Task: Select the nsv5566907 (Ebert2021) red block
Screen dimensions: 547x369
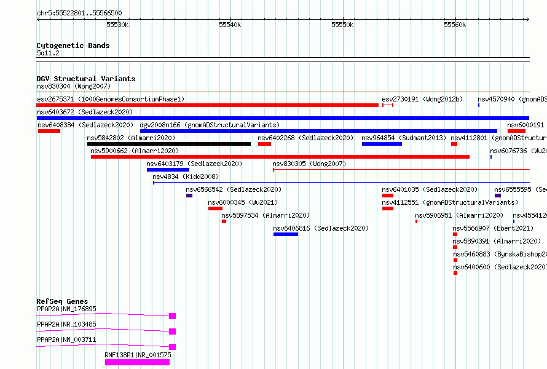Action: coord(455,234)
